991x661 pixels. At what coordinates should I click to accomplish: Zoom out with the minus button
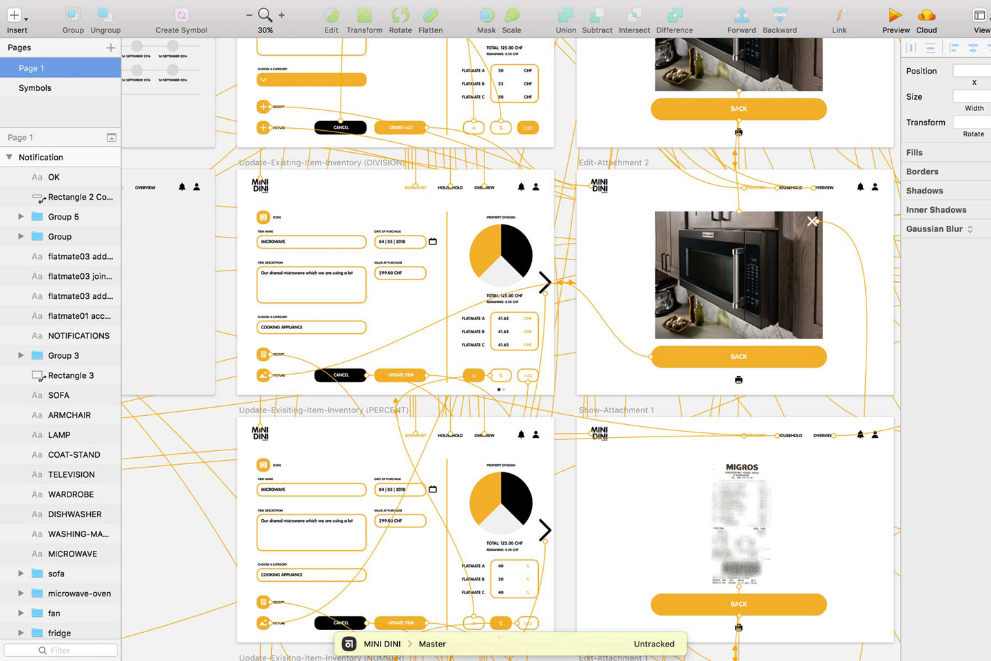point(249,15)
